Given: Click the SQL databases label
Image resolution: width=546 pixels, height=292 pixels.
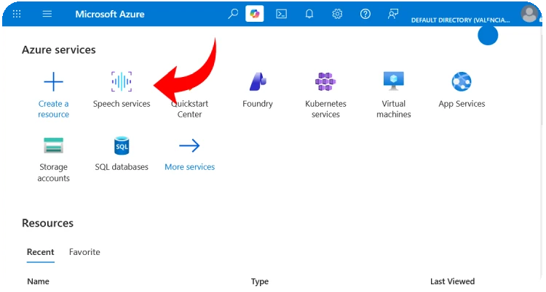Looking at the screenshot, I should tap(122, 167).
